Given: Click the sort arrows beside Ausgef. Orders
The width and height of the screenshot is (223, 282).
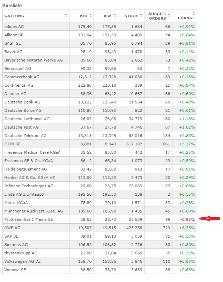Looking at the screenshot, I should [x=169, y=16].
